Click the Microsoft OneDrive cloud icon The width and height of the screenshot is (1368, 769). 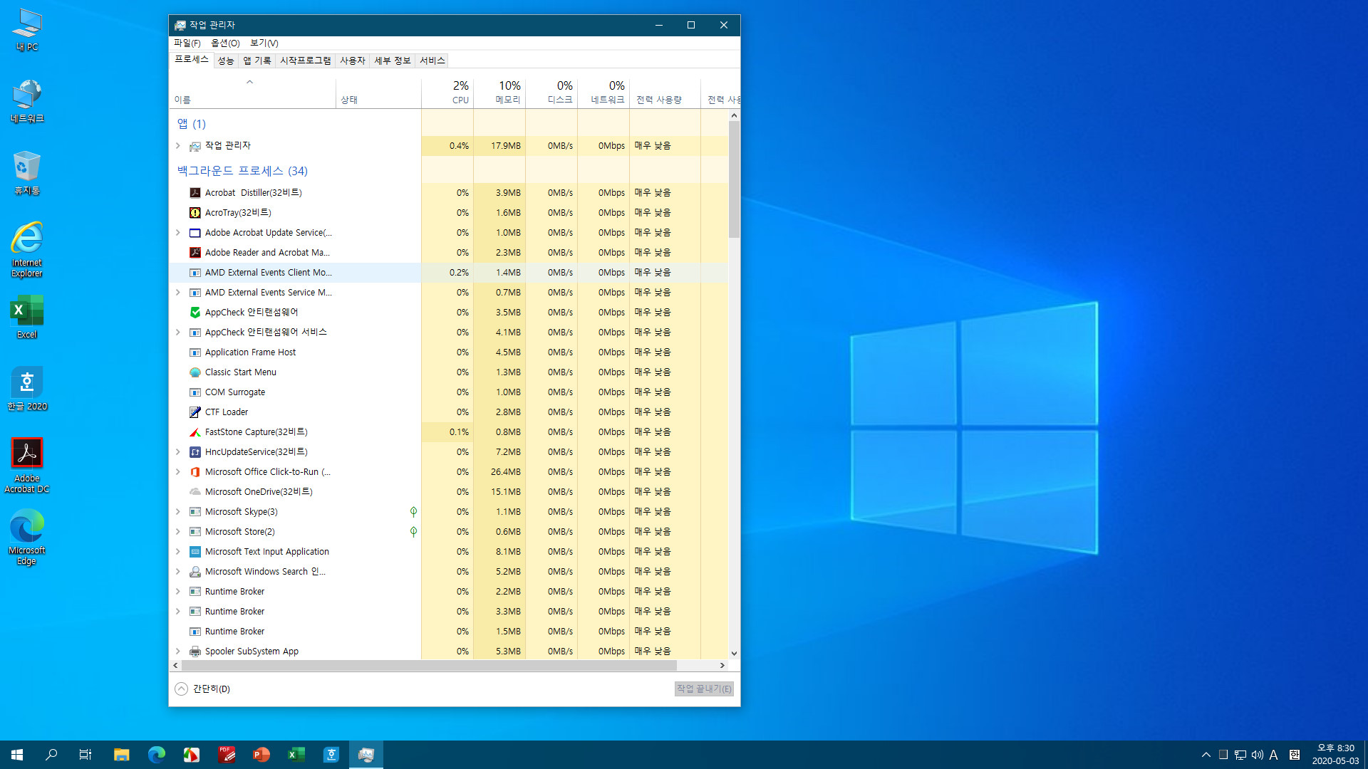195,492
